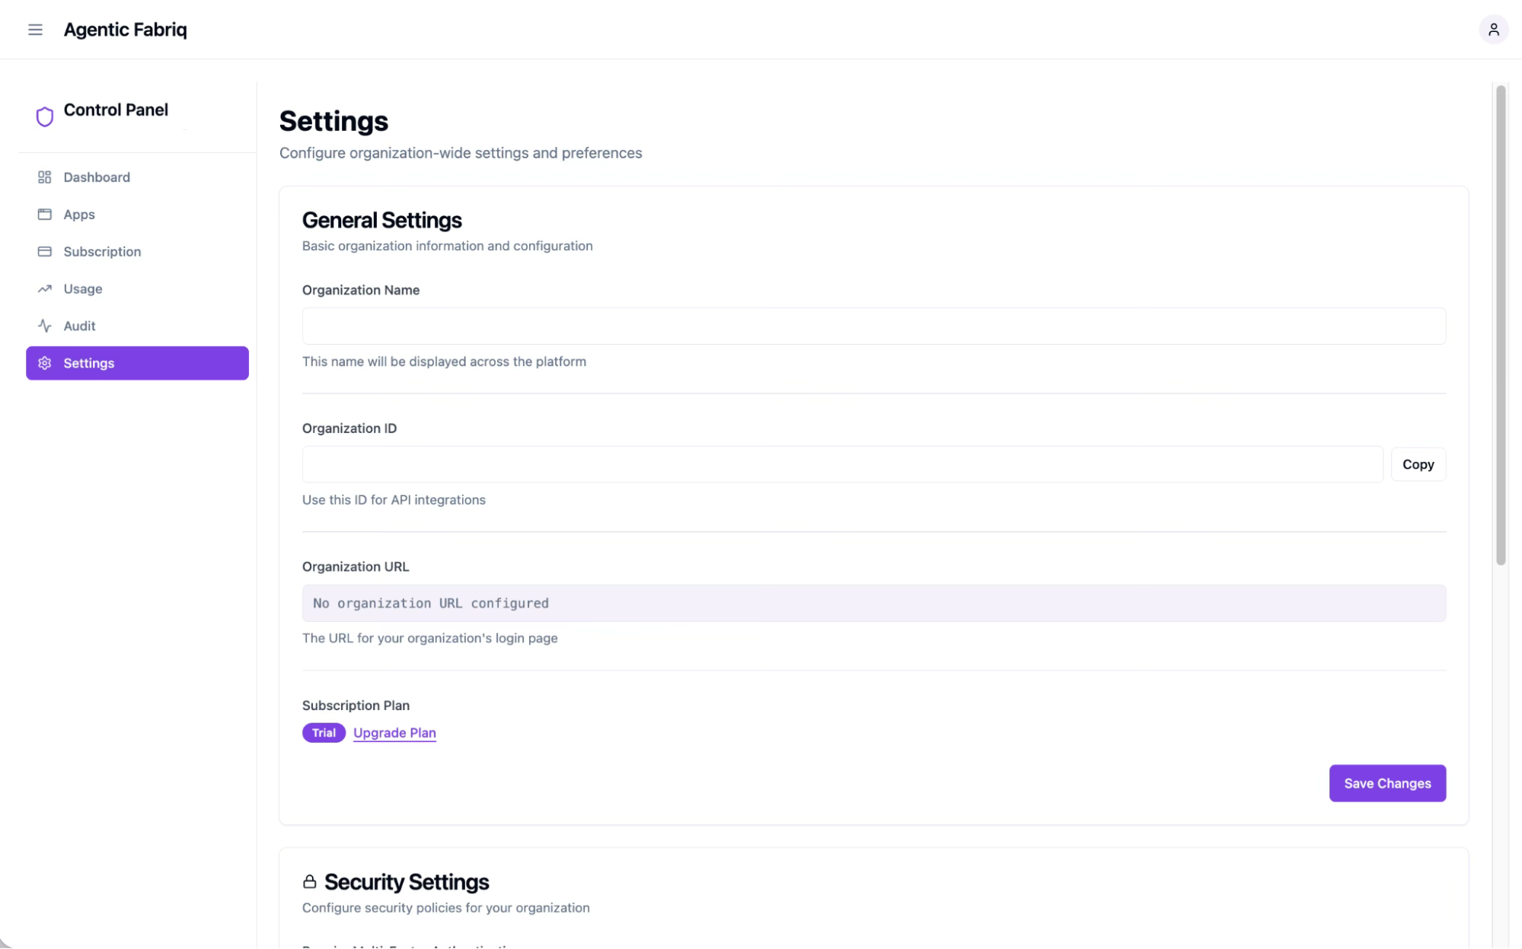Follow the Upgrade Plan link
Image resolution: width=1522 pixels, height=949 pixels.
[394, 733]
